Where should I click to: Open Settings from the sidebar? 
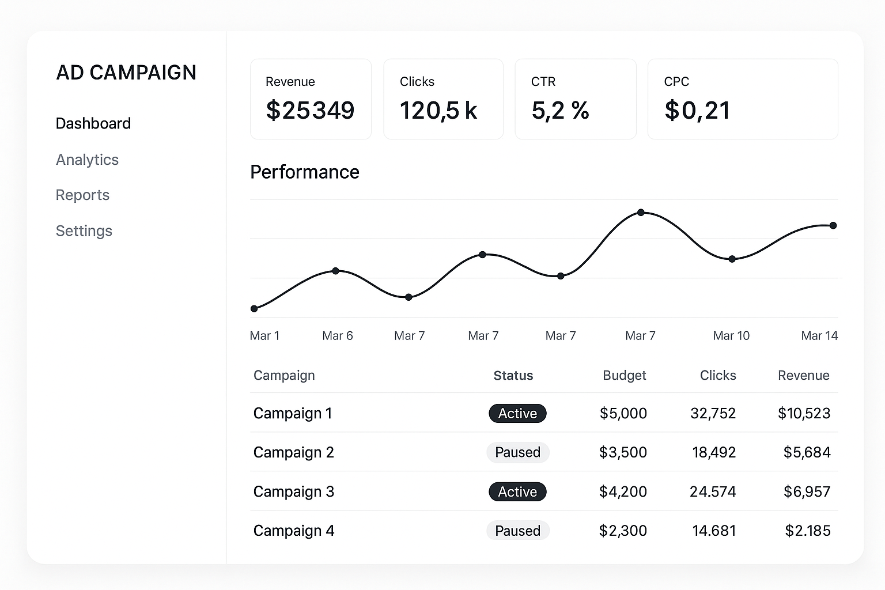tap(84, 231)
